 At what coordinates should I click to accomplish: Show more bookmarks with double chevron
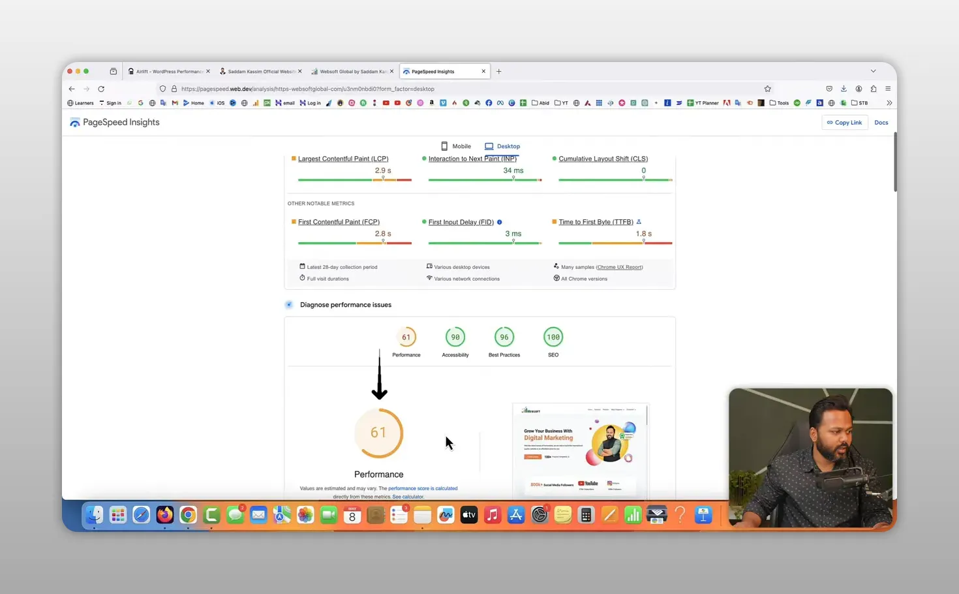click(x=889, y=103)
